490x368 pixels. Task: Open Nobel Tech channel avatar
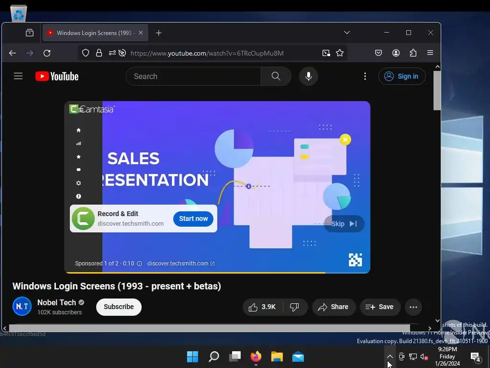point(22,306)
